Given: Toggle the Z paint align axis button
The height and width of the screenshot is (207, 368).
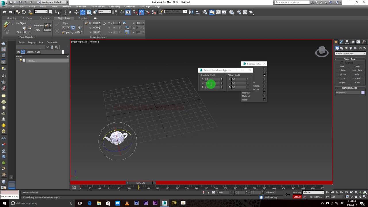Looking at the screenshot, I should tap(73, 28).
